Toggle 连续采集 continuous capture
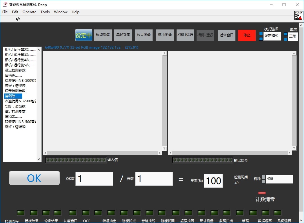This screenshot has height=223, width=304. pos(103,35)
